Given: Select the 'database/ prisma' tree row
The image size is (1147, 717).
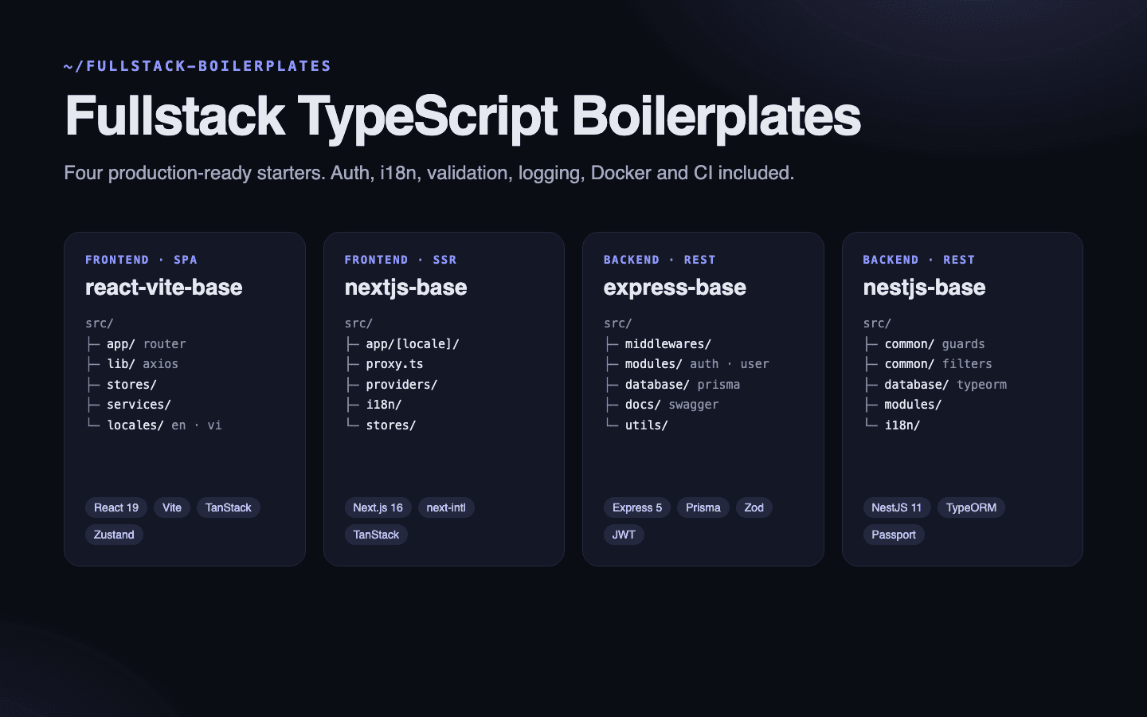Looking at the screenshot, I should (x=672, y=385).
